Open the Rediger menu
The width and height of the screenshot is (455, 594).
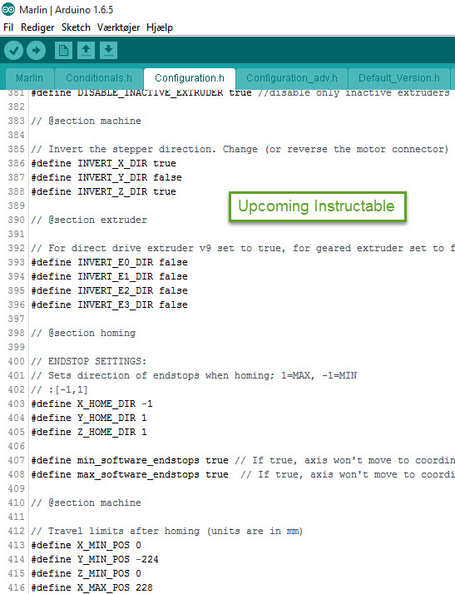coord(37,27)
